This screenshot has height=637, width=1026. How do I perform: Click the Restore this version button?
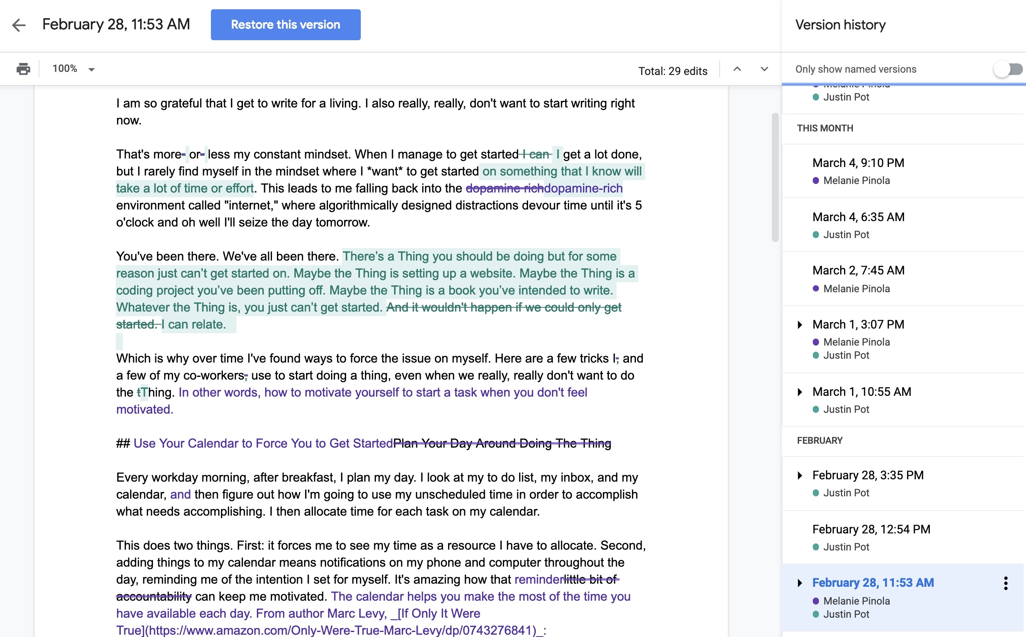285,25
